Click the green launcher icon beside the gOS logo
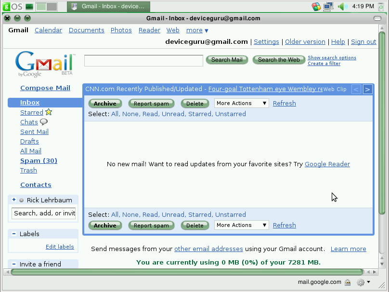 pos(29,6)
